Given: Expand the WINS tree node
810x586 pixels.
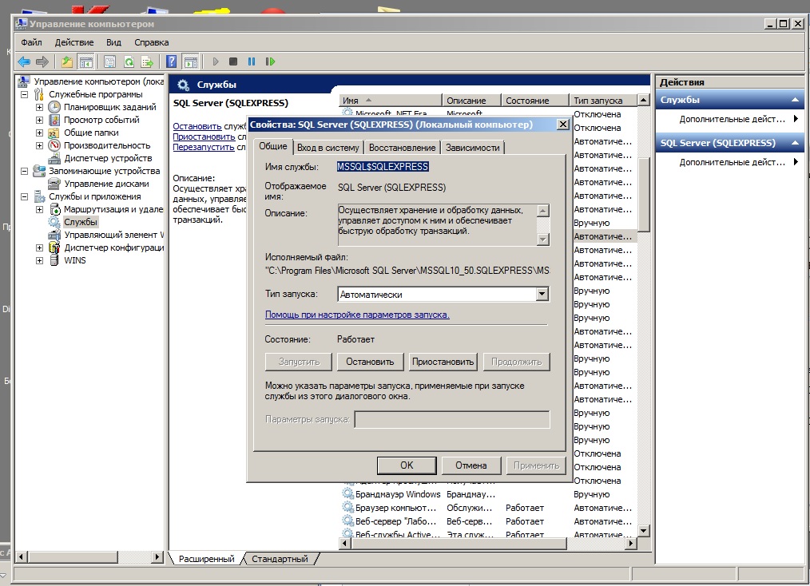Looking at the screenshot, I should point(39,261).
